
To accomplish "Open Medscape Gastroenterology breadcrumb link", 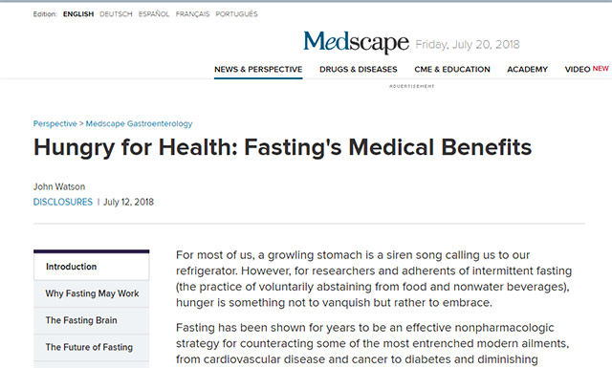I will tap(139, 123).
